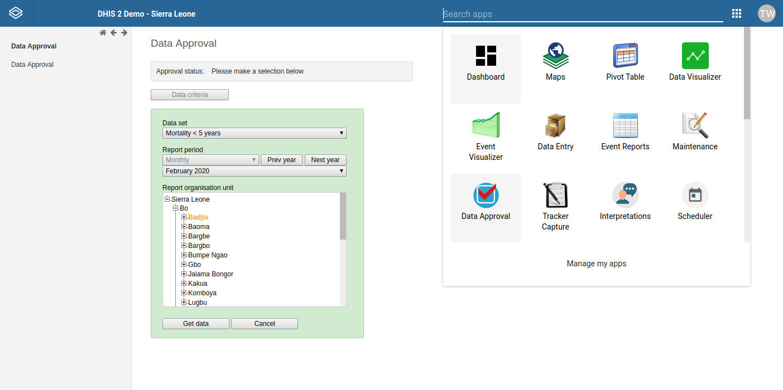Viewport: 783px width, 390px height.
Task: Select Sierra Leone in the tree
Action: point(191,199)
